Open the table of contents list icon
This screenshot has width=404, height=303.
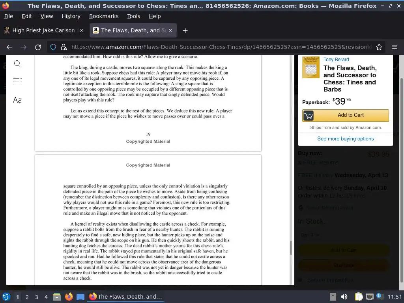click(x=17, y=82)
